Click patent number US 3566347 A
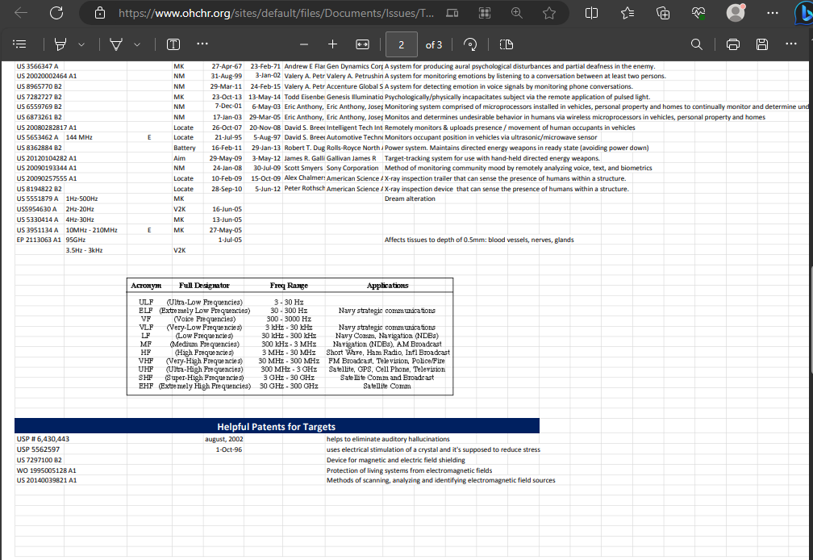 pos(37,66)
